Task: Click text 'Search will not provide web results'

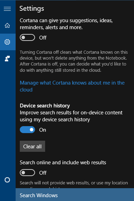Action: point(55,183)
